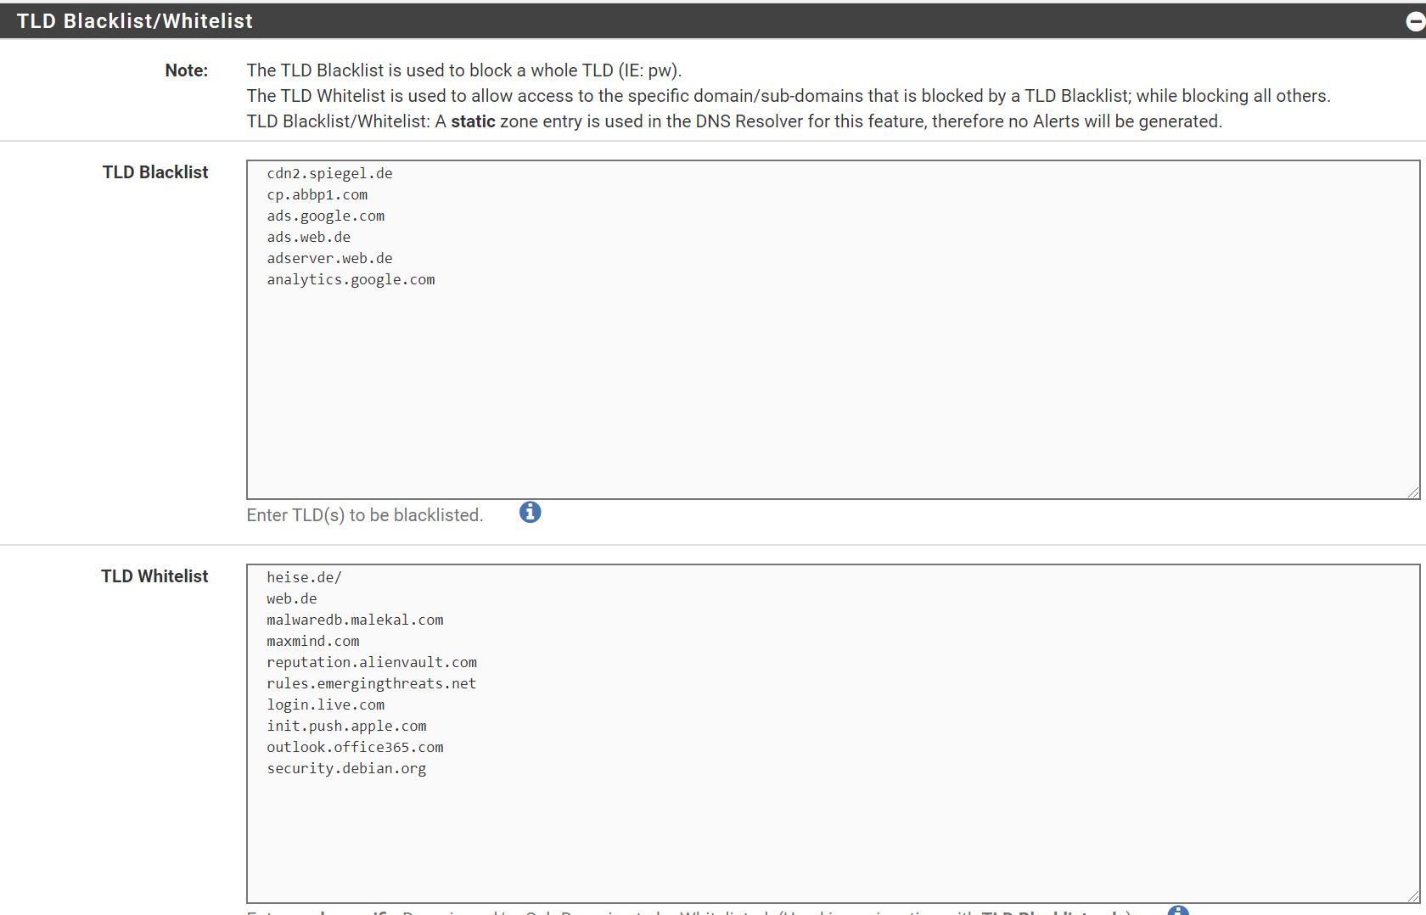Select the reputation.alienvault.com whitelist entry
Screen dimensions: 1426x915
point(372,662)
